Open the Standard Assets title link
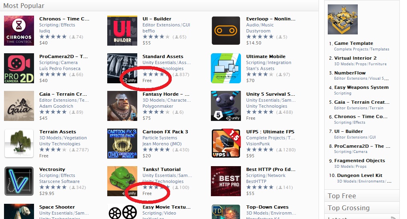The width and height of the screenshot is (407, 219). pos(163,56)
